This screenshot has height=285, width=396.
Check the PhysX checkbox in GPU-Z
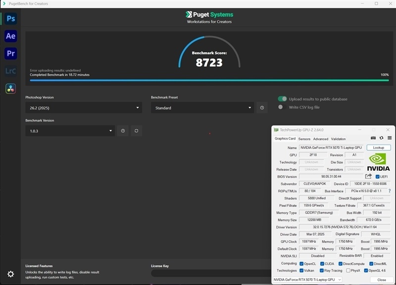[348, 271]
